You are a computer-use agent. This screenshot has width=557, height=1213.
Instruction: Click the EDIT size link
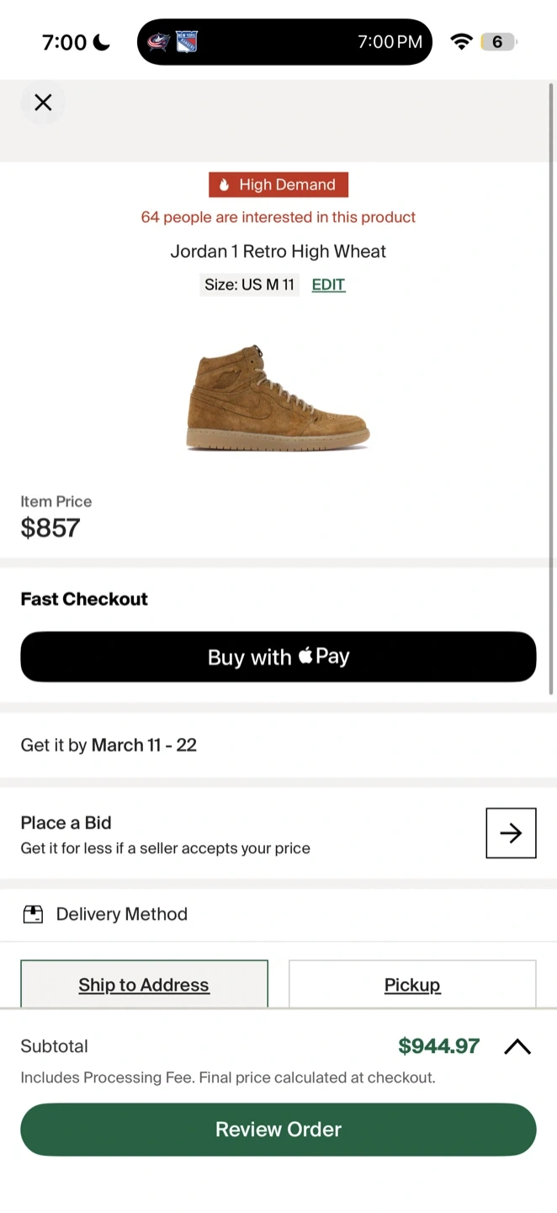(x=328, y=285)
